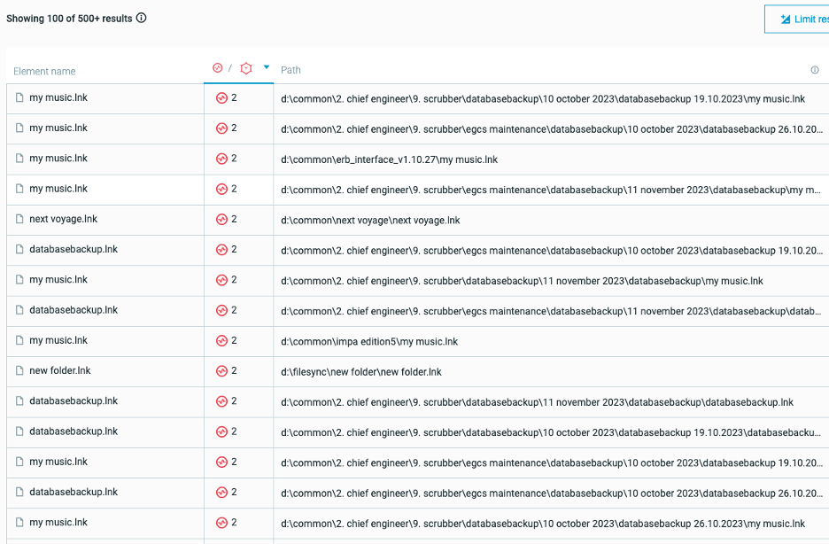
Task: Click detection count 2 in next voyage.lnk row
Action: pos(234,219)
